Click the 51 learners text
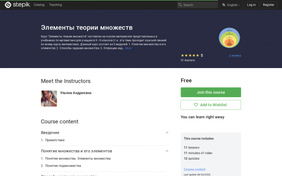282x176 pixels. pos(188,61)
